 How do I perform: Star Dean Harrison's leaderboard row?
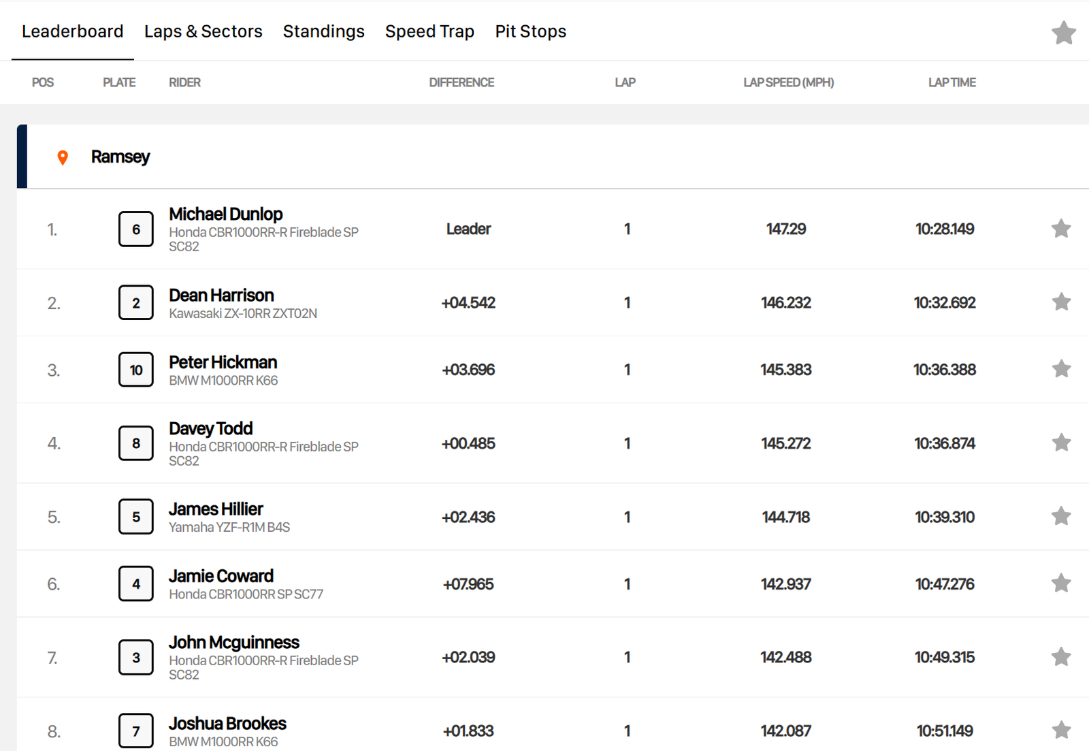coord(1060,302)
